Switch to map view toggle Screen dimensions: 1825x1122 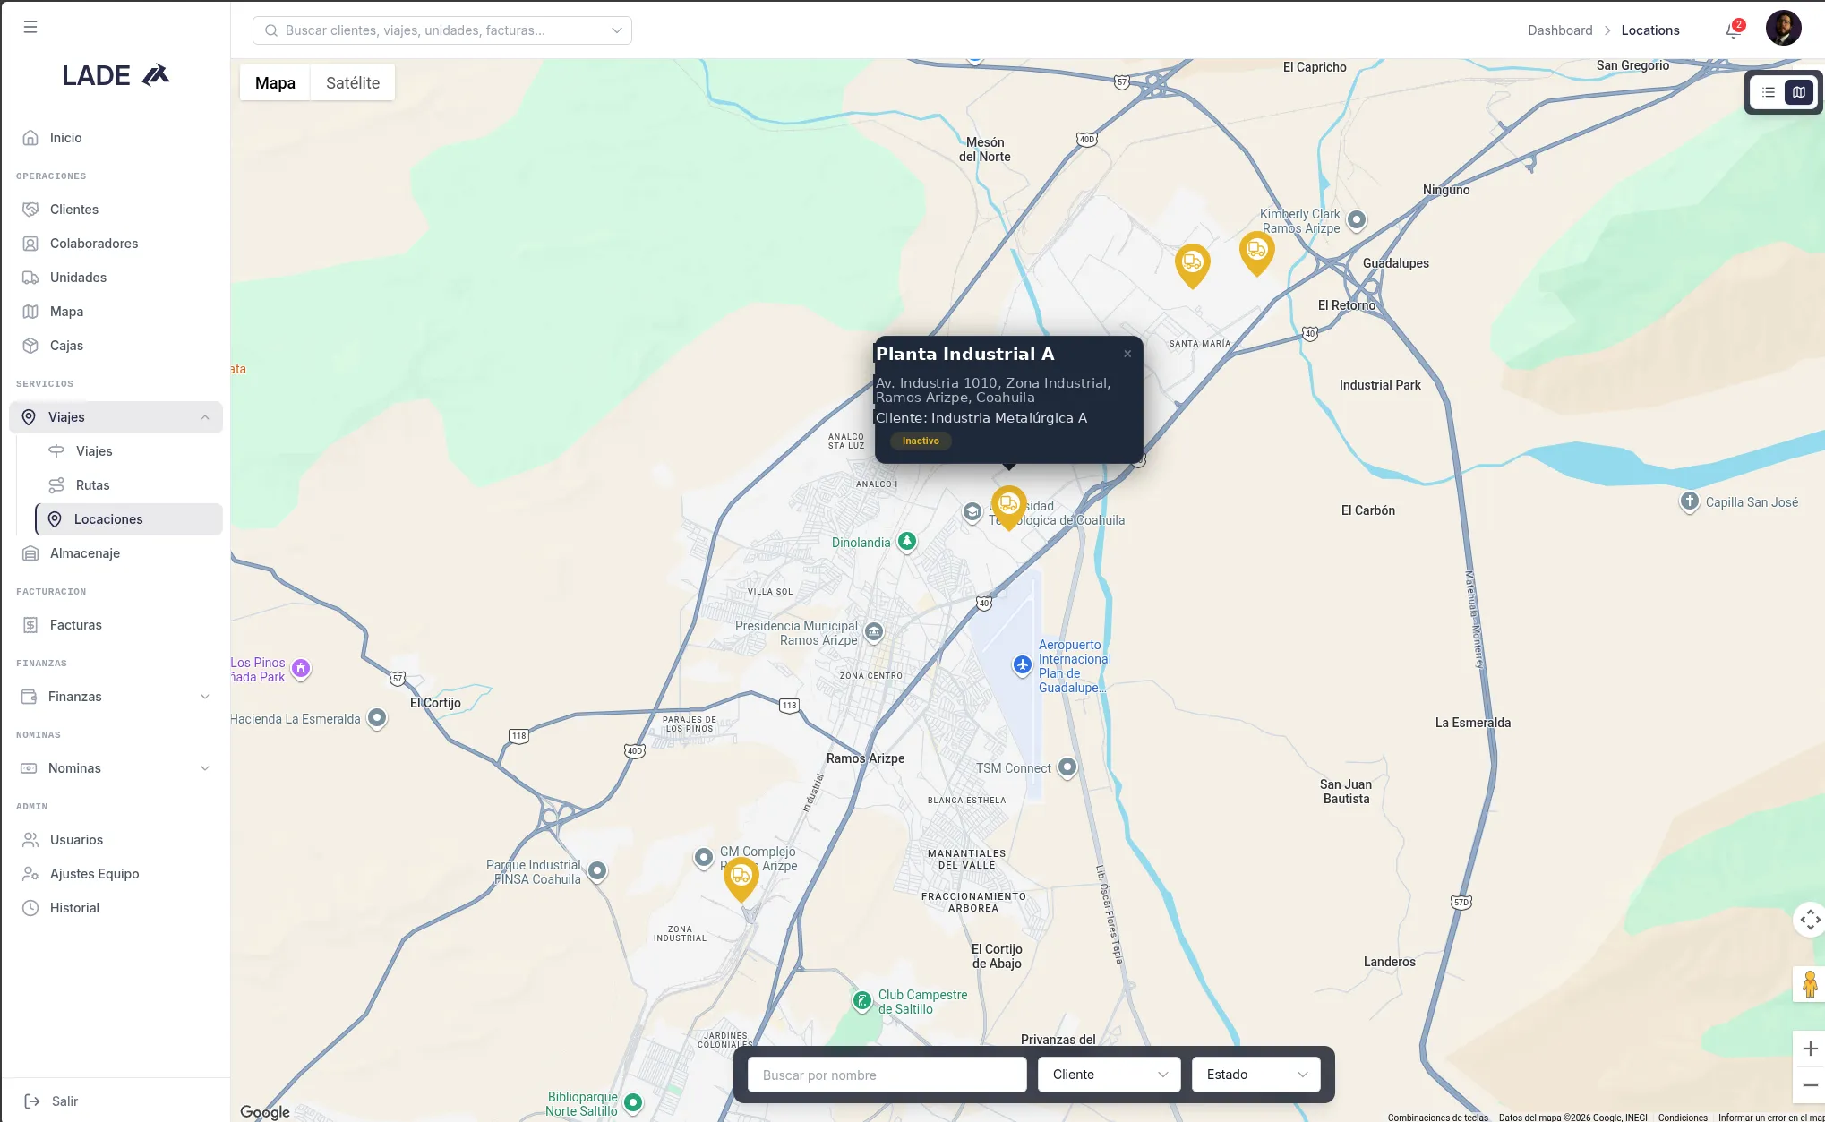click(x=1799, y=92)
